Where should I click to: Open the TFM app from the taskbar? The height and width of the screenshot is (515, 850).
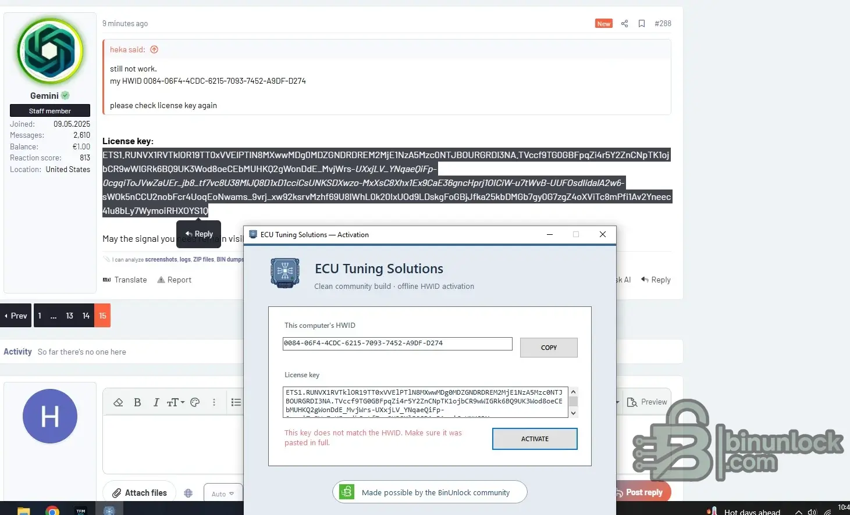(x=81, y=511)
